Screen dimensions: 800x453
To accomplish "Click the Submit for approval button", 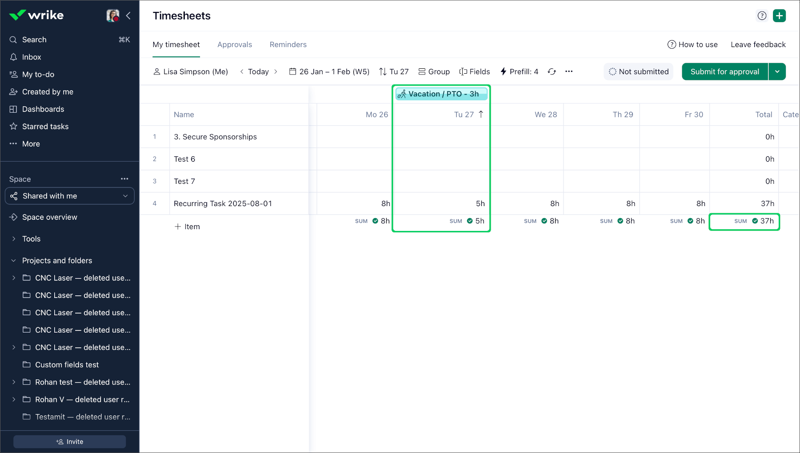I will pyautogui.click(x=724, y=72).
